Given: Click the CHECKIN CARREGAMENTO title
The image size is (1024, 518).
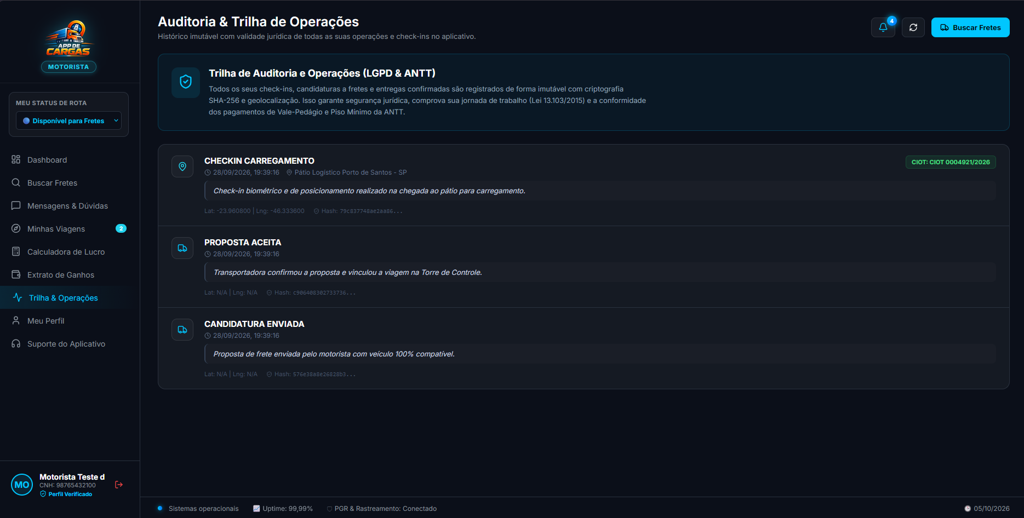Looking at the screenshot, I should tap(259, 161).
